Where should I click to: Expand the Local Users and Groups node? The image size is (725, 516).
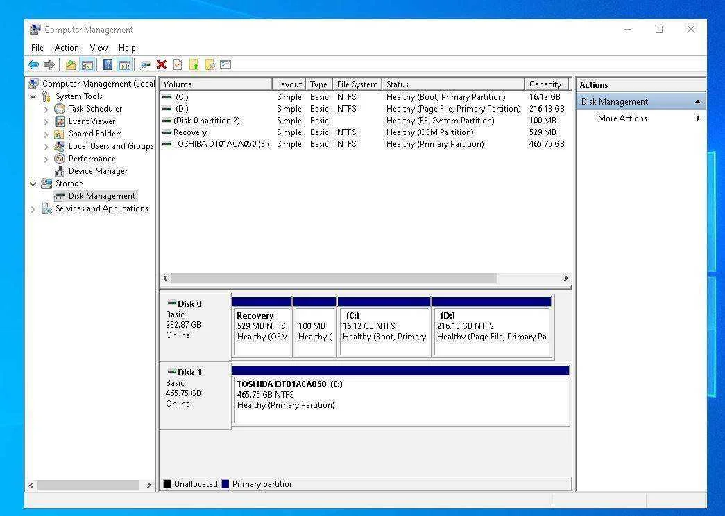tap(46, 147)
